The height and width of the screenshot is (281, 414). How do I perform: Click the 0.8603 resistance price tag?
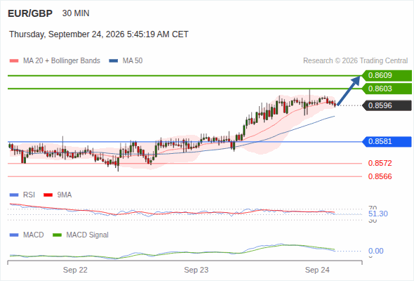pos(387,89)
